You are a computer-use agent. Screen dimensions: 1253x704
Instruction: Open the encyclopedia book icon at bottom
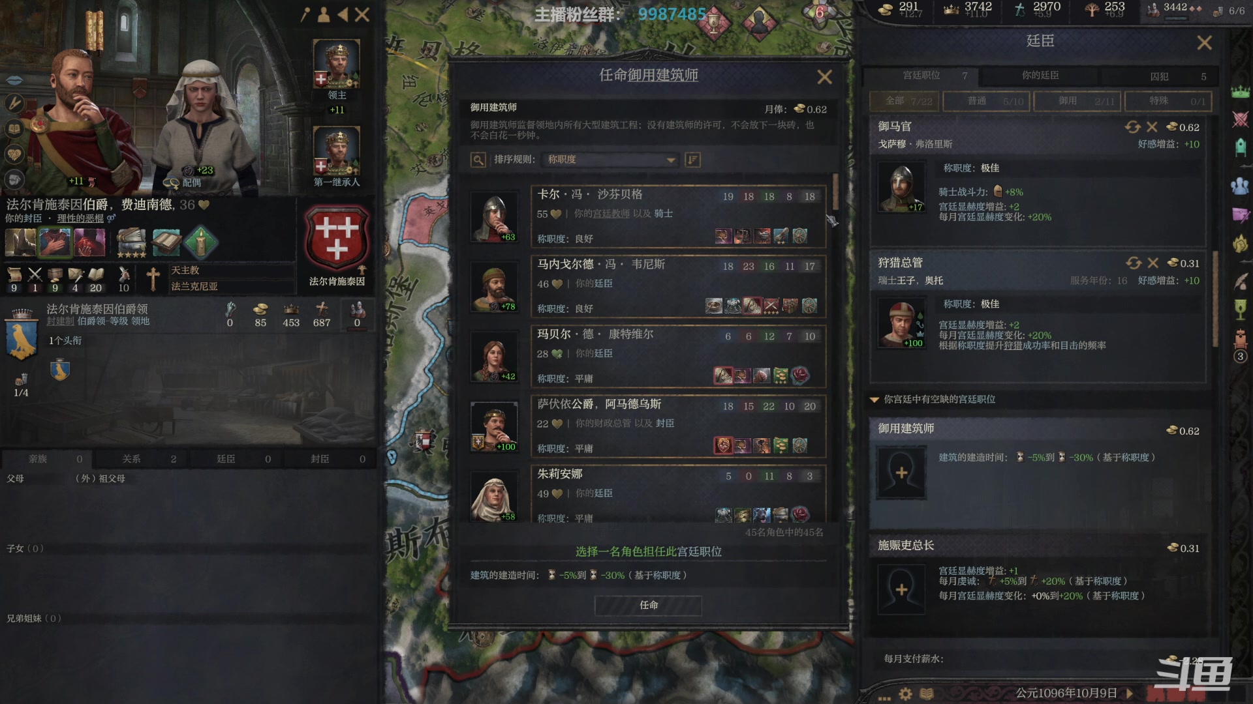click(927, 694)
